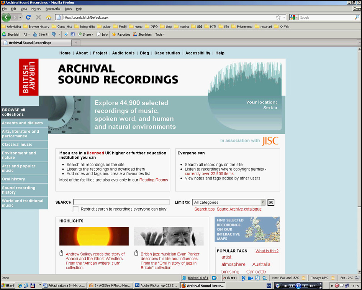
Task: Click the Firefox reload page icon
Action: pos(28,17)
